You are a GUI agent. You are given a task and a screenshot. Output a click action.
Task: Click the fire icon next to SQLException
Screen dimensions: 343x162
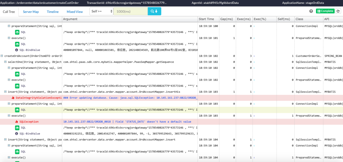tap(17, 122)
